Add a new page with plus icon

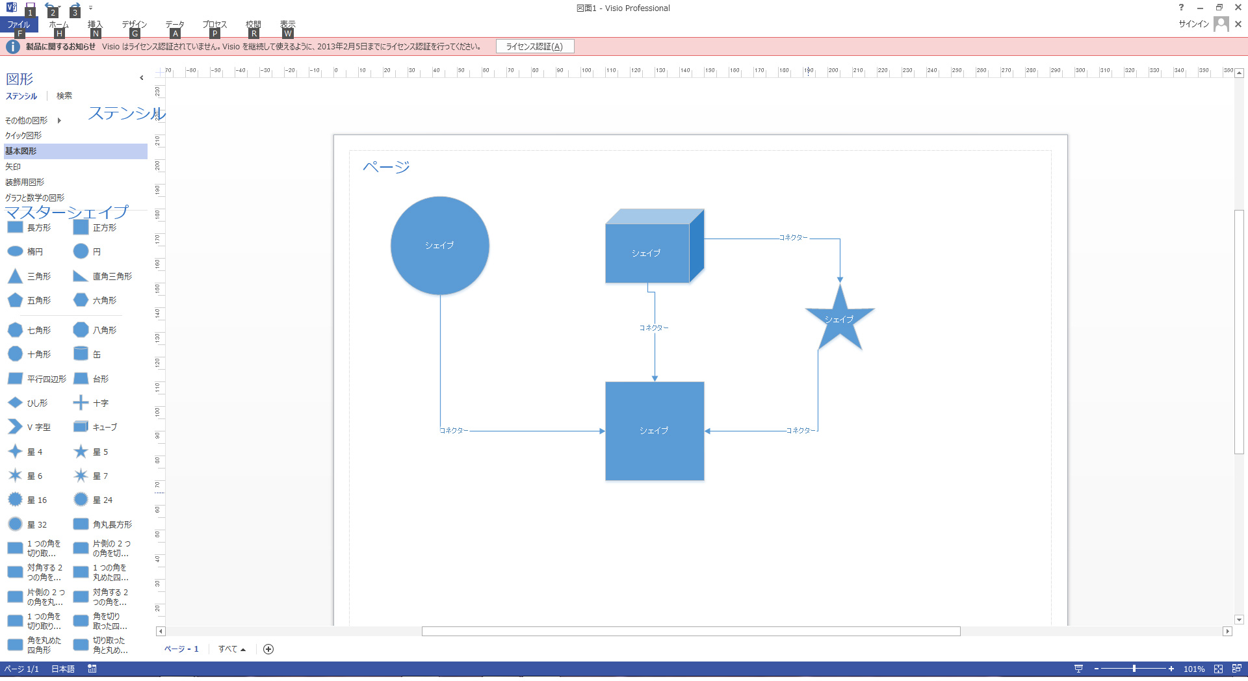point(268,649)
